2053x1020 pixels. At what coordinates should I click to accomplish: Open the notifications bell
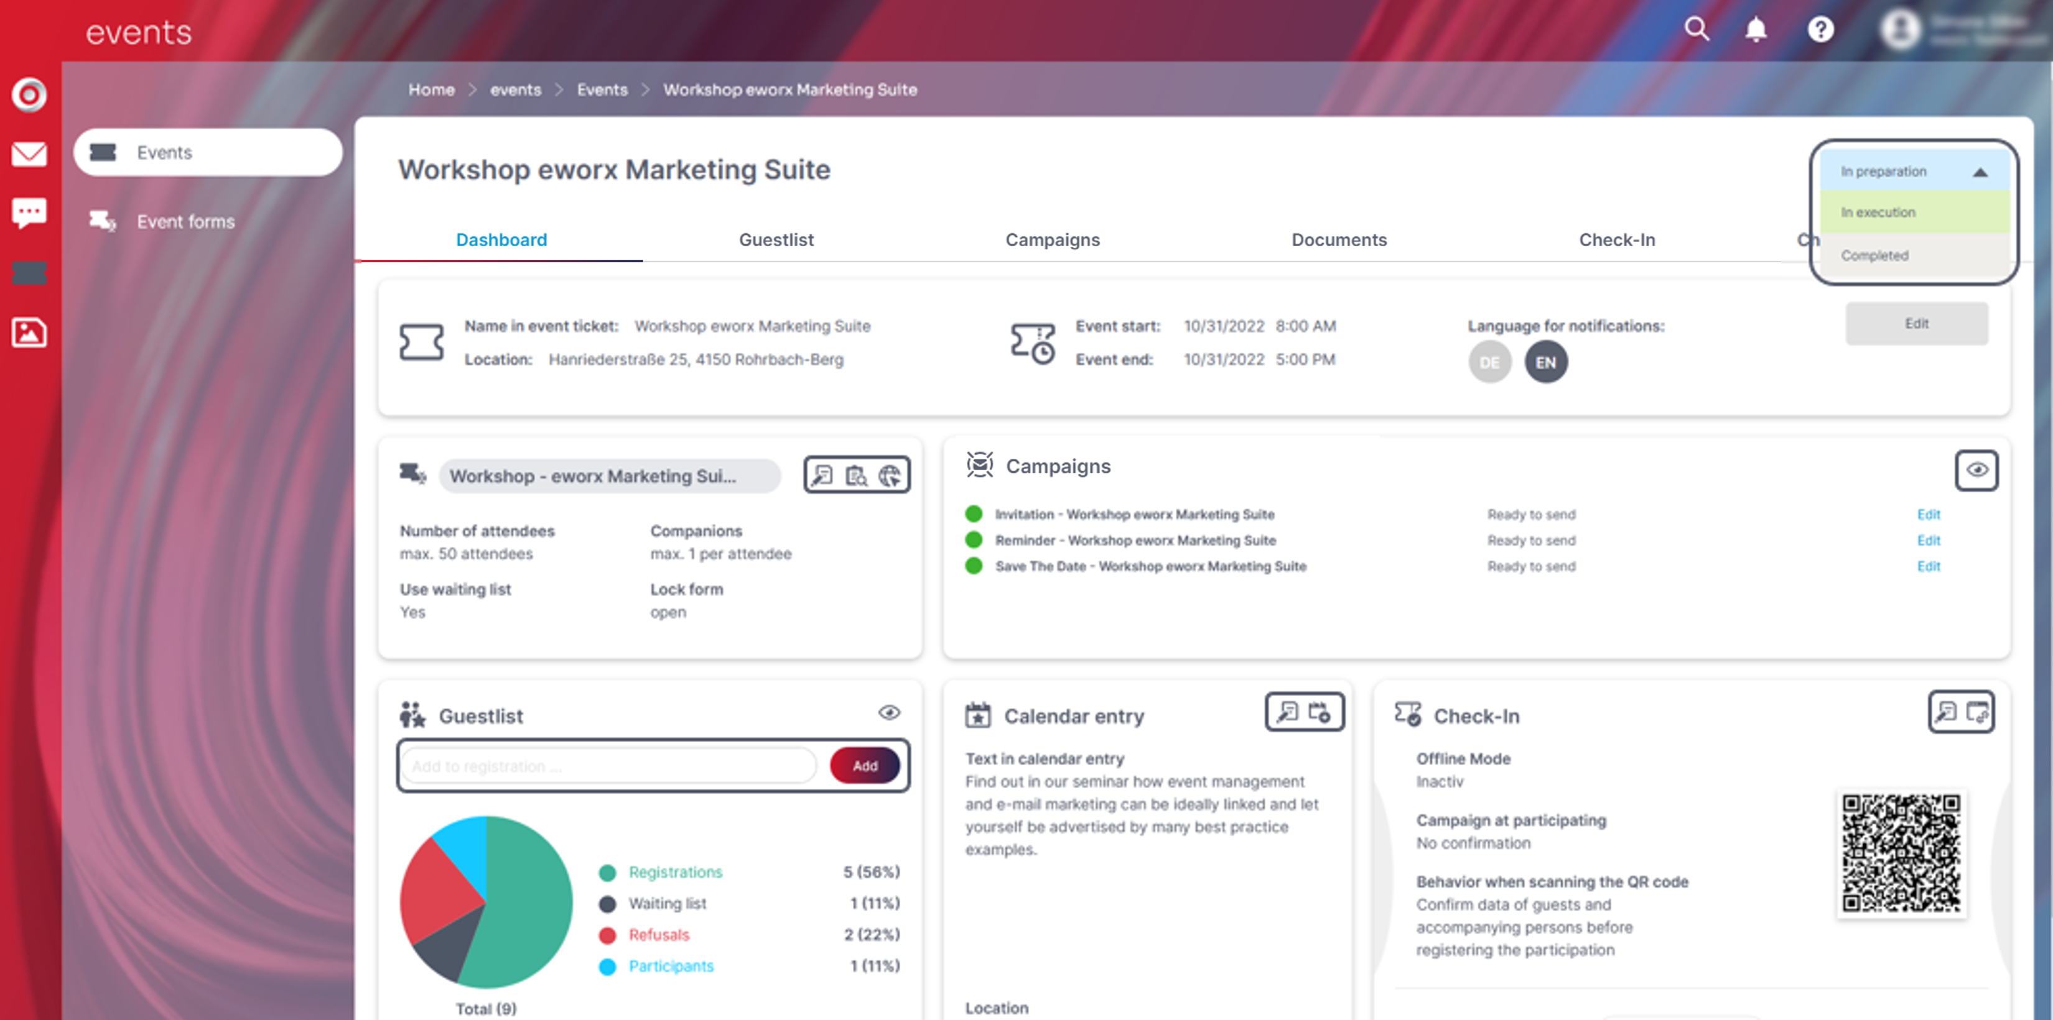tap(1756, 29)
